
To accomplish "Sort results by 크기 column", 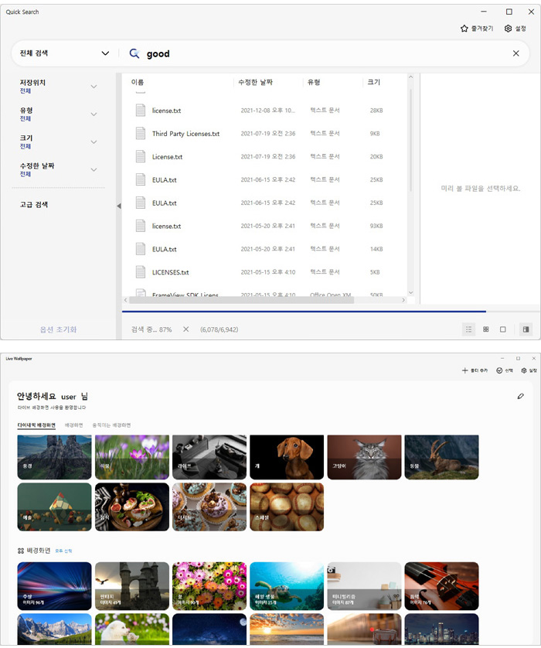I will point(374,82).
